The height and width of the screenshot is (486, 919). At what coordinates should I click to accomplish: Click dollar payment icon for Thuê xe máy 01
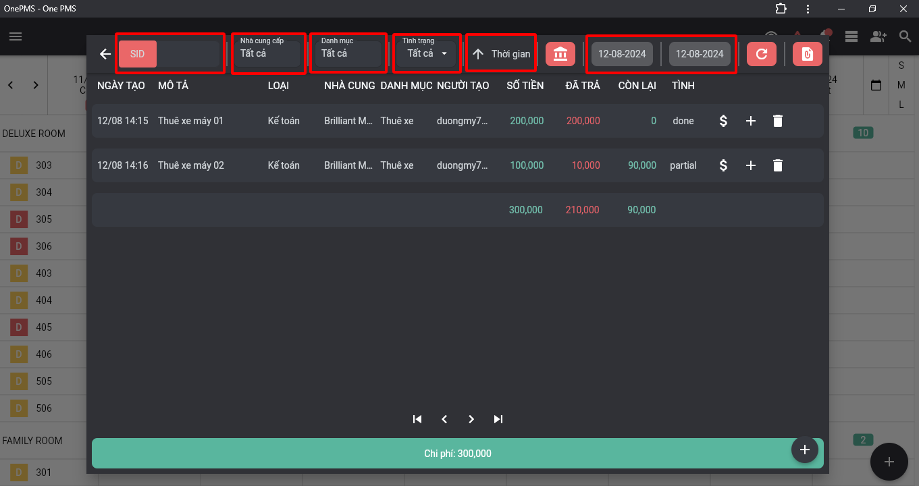click(x=723, y=121)
